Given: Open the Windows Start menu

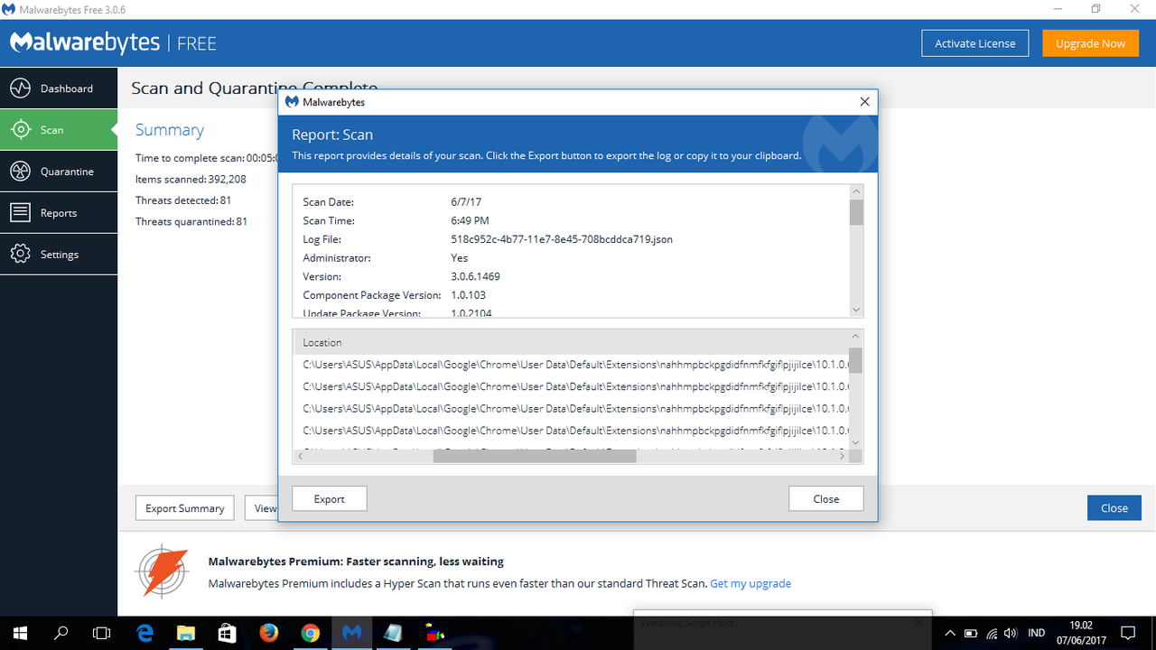Looking at the screenshot, I should click(x=20, y=633).
